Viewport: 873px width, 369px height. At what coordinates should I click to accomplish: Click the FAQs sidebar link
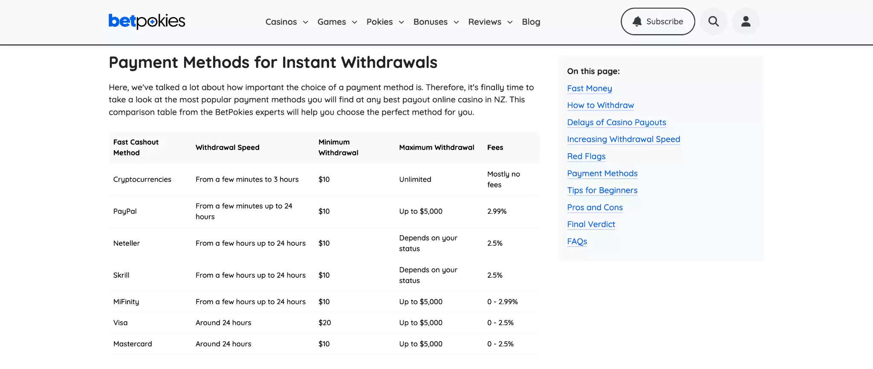(577, 241)
